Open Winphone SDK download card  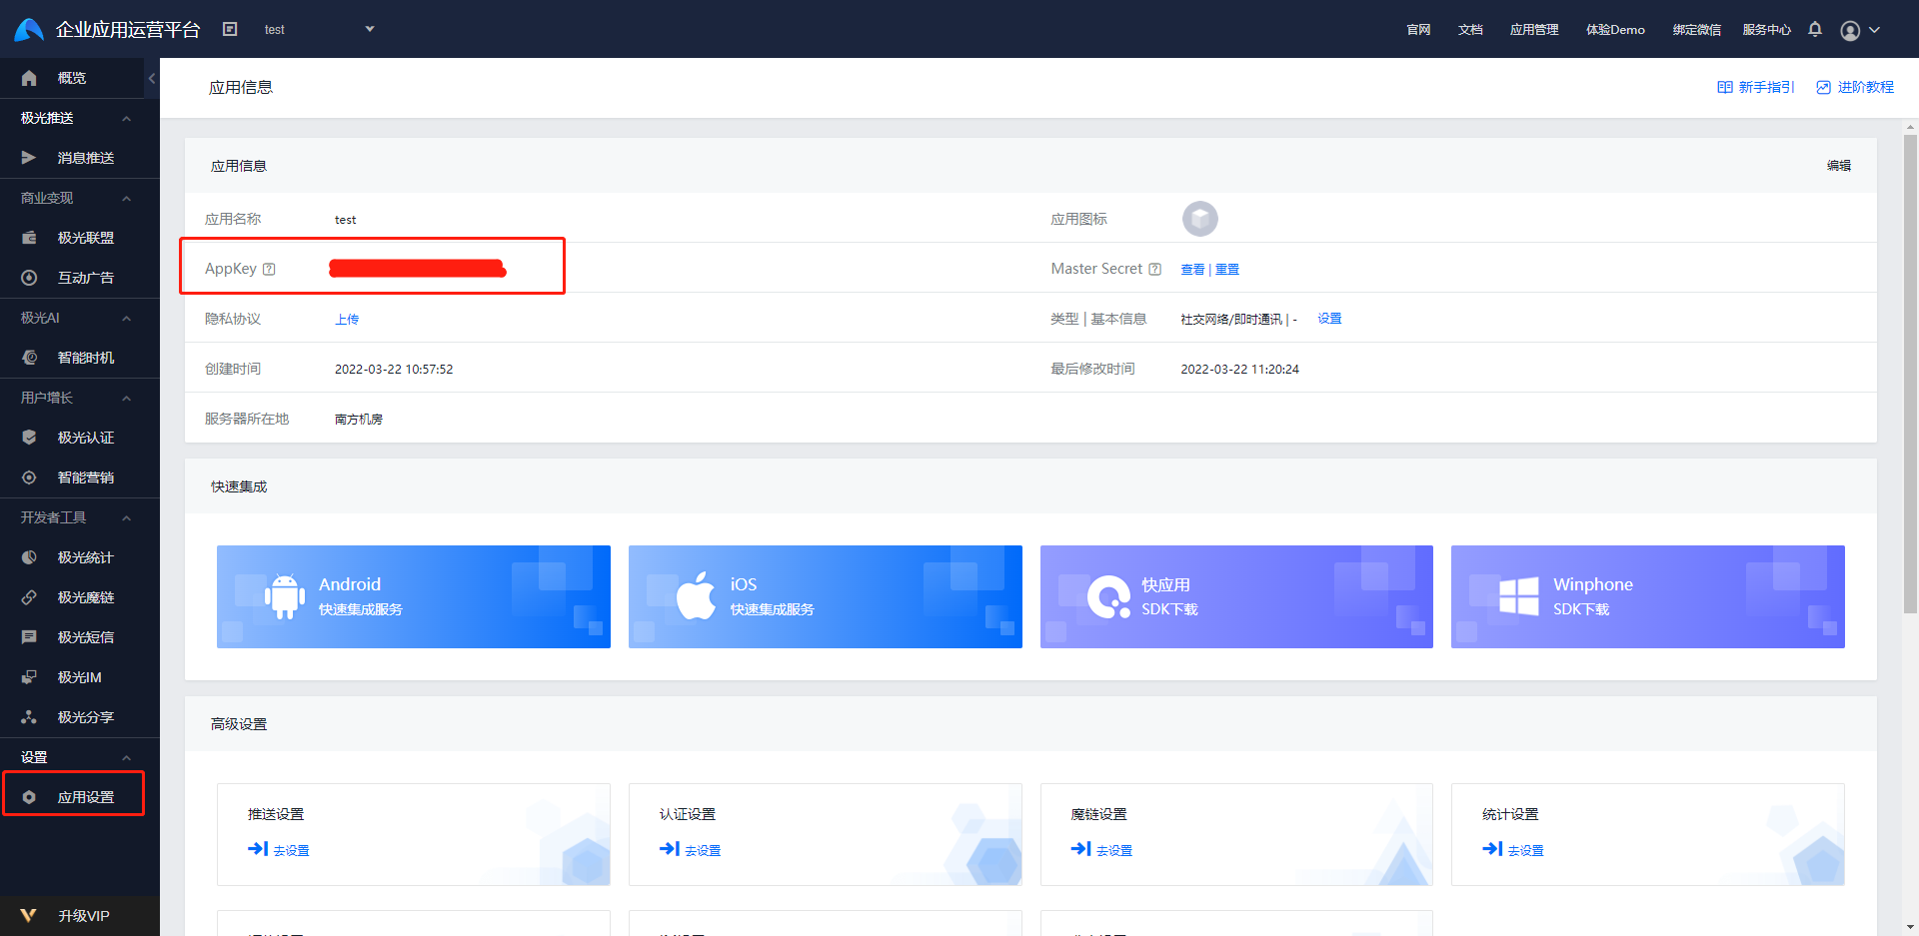coord(1648,596)
